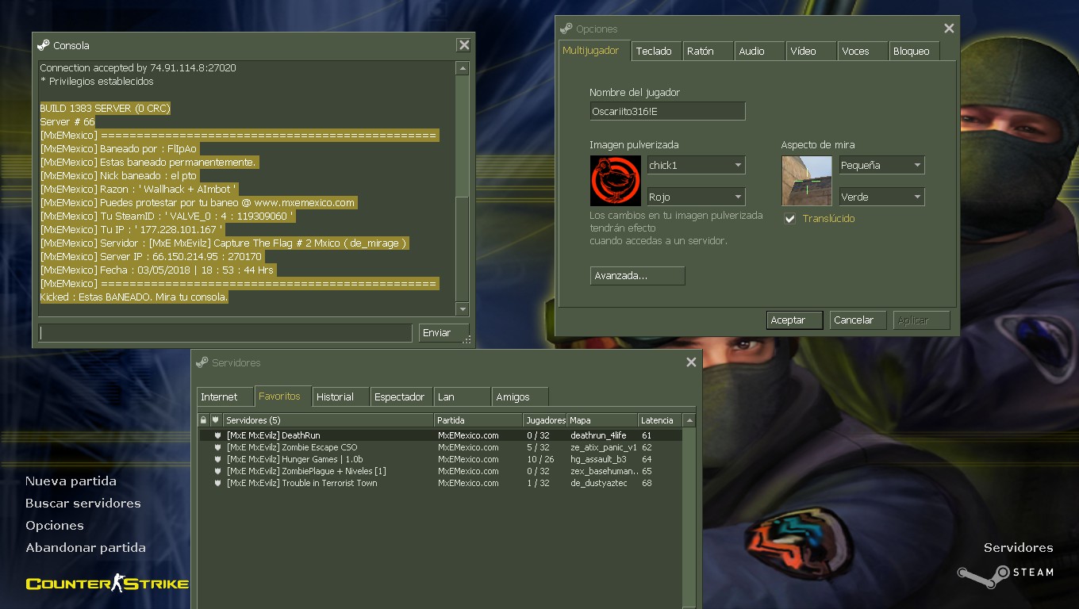Select the ZombiePlague + Niveles [1] server
Viewport: 1079px width, 609px height.
(x=440, y=471)
